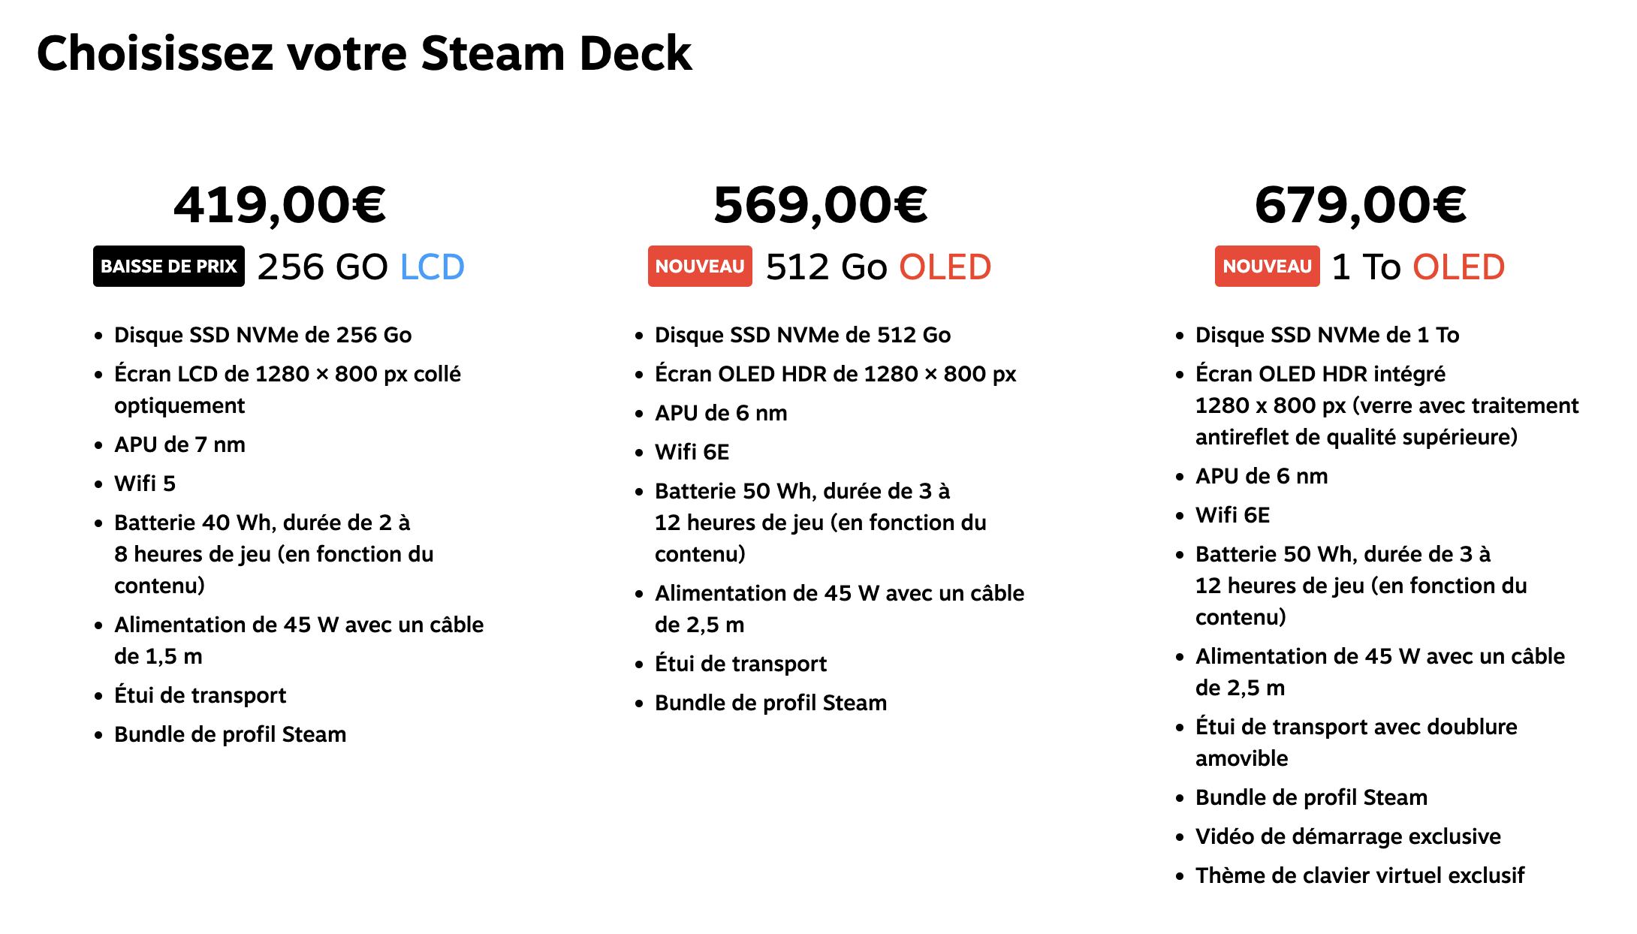The image size is (1637, 934).
Task: Click APU de 7 nm item
Action: (x=179, y=444)
